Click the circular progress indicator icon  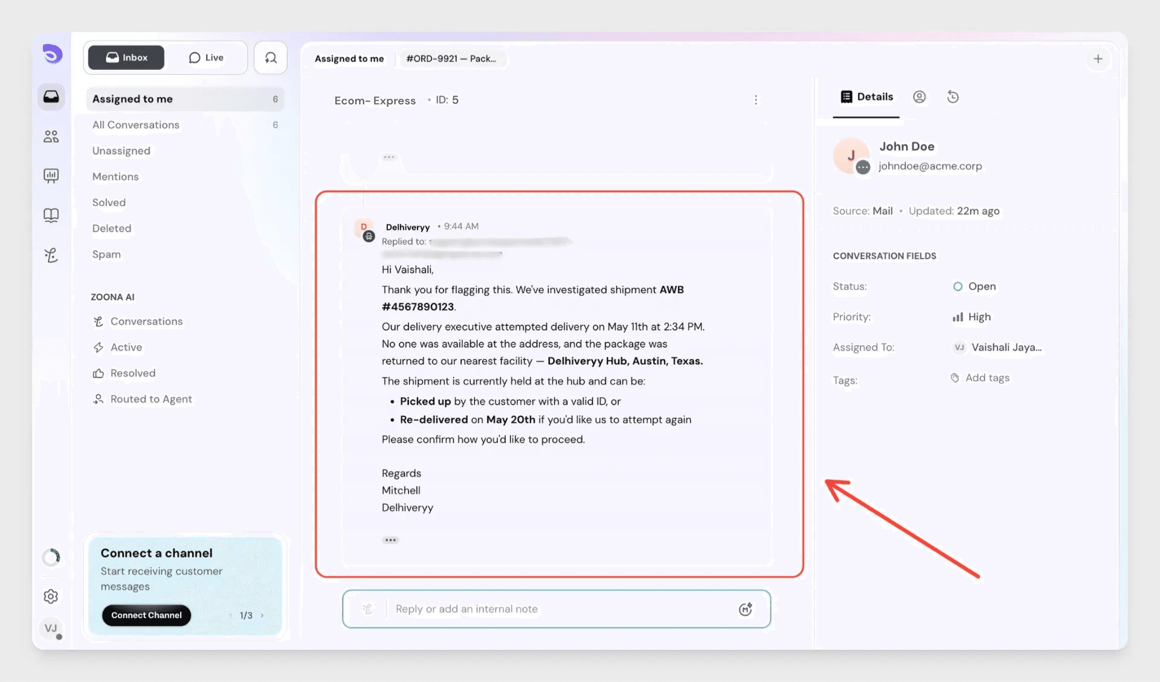click(51, 556)
